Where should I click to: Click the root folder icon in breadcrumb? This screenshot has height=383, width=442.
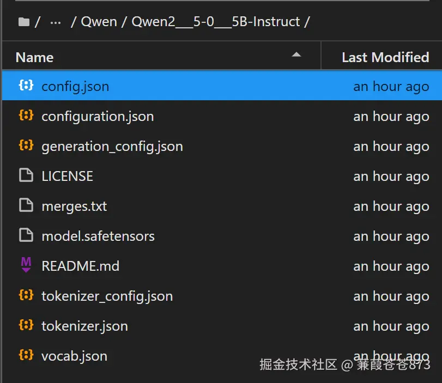(24, 22)
